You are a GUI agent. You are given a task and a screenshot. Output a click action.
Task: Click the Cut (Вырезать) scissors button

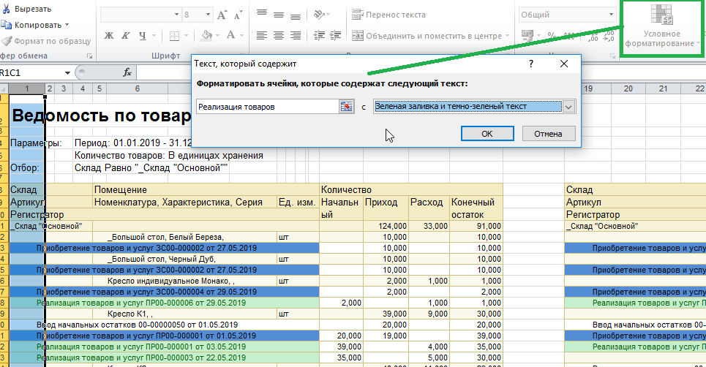tap(26, 9)
